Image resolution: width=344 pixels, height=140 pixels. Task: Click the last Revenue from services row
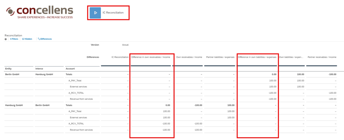click(81, 130)
